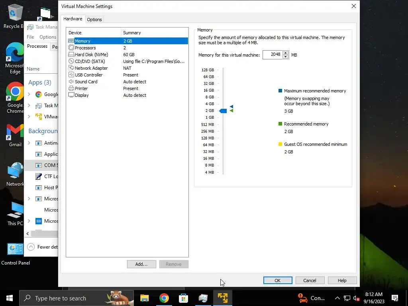Viewport: 408px width, 306px height.
Task: Select the Memory device row icon
Action: [x=71, y=41]
